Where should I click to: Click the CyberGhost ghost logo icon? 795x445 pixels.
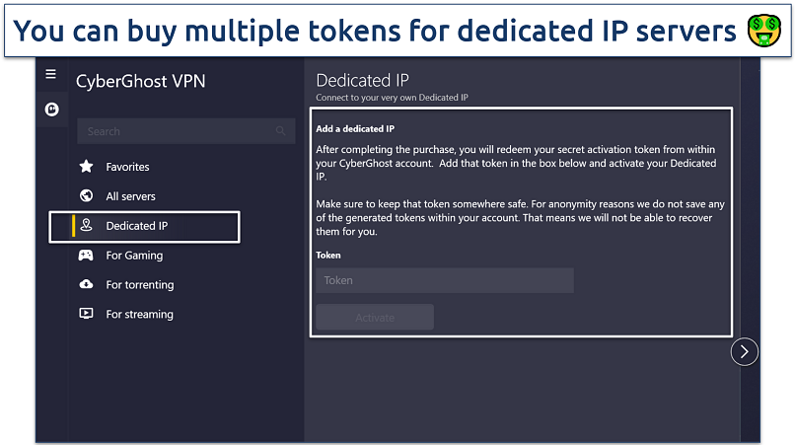point(51,110)
